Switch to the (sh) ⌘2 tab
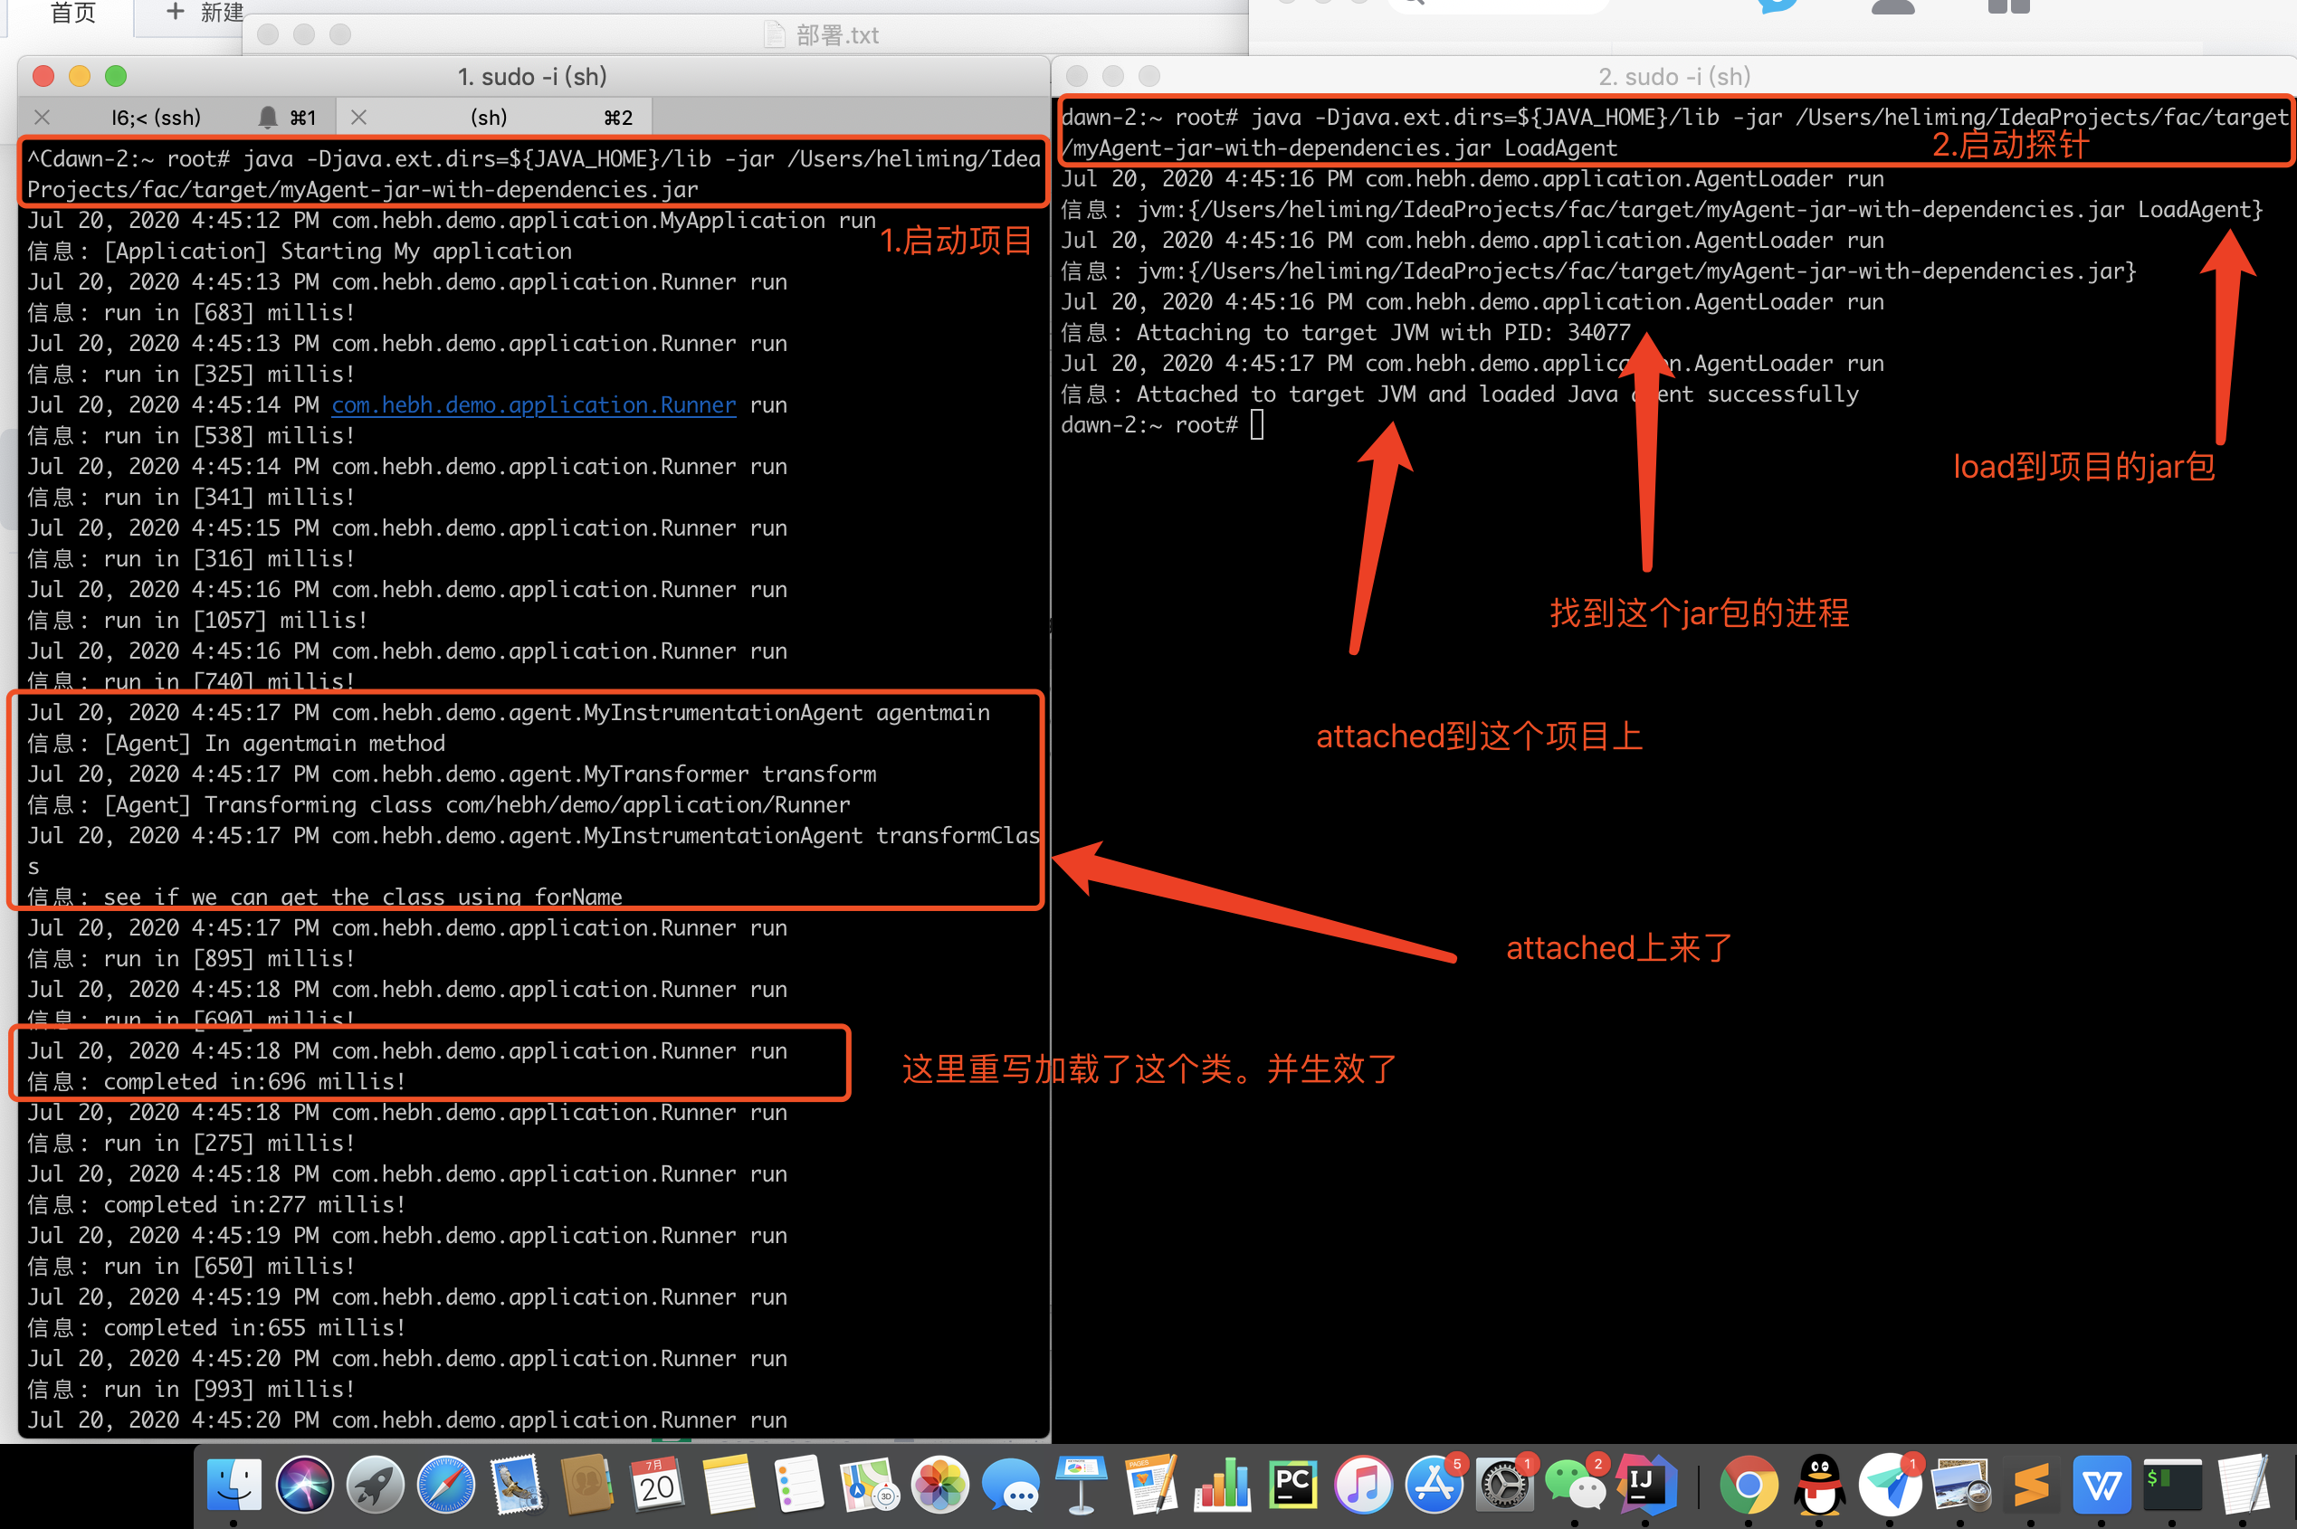This screenshot has width=2297, height=1529. tap(489, 118)
